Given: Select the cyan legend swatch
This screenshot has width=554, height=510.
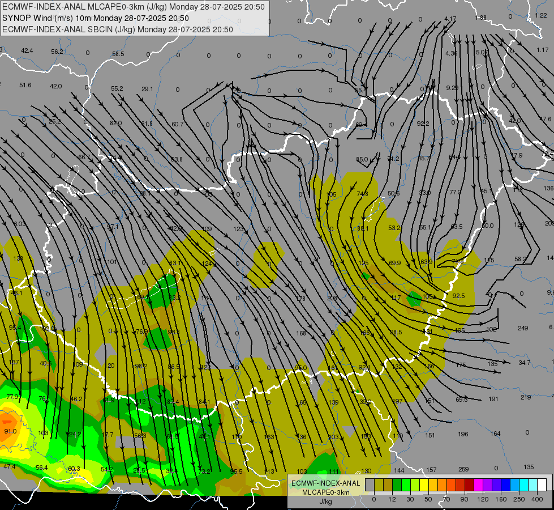Looking at the screenshot, I should coord(523,484).
